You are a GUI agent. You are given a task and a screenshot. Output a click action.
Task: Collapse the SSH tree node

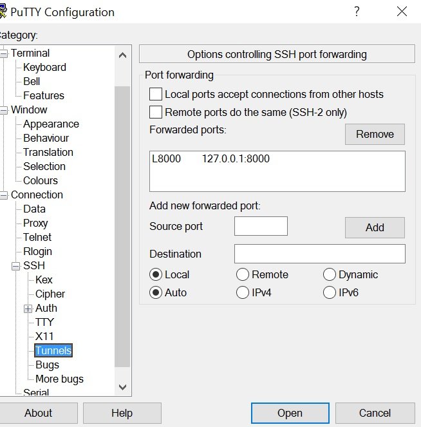click(x=16, y=266)
